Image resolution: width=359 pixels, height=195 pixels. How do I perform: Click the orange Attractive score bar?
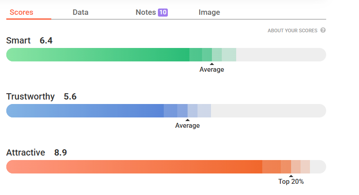166,167
